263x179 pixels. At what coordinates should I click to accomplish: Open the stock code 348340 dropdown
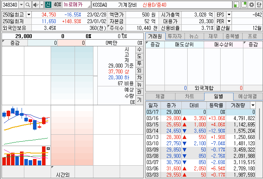(x=21, y=5)
